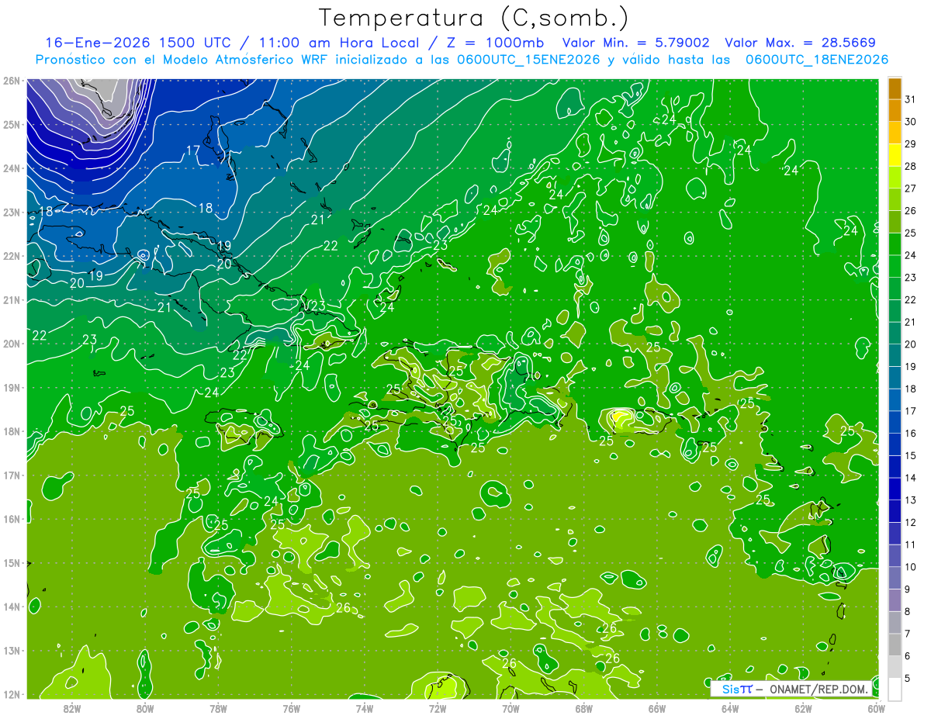Click the color scale label 31
931x719 pixels.
910,99
